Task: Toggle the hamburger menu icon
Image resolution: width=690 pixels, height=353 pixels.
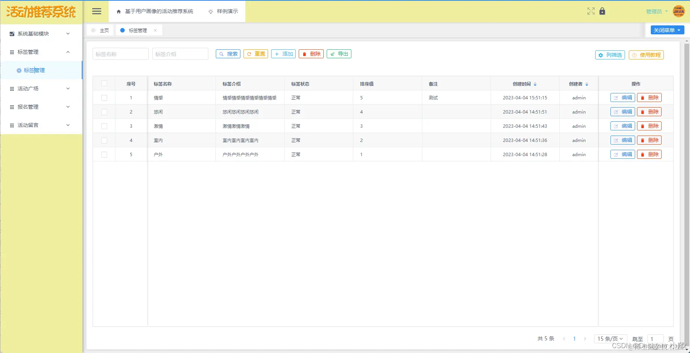Action: click(97, 11)
